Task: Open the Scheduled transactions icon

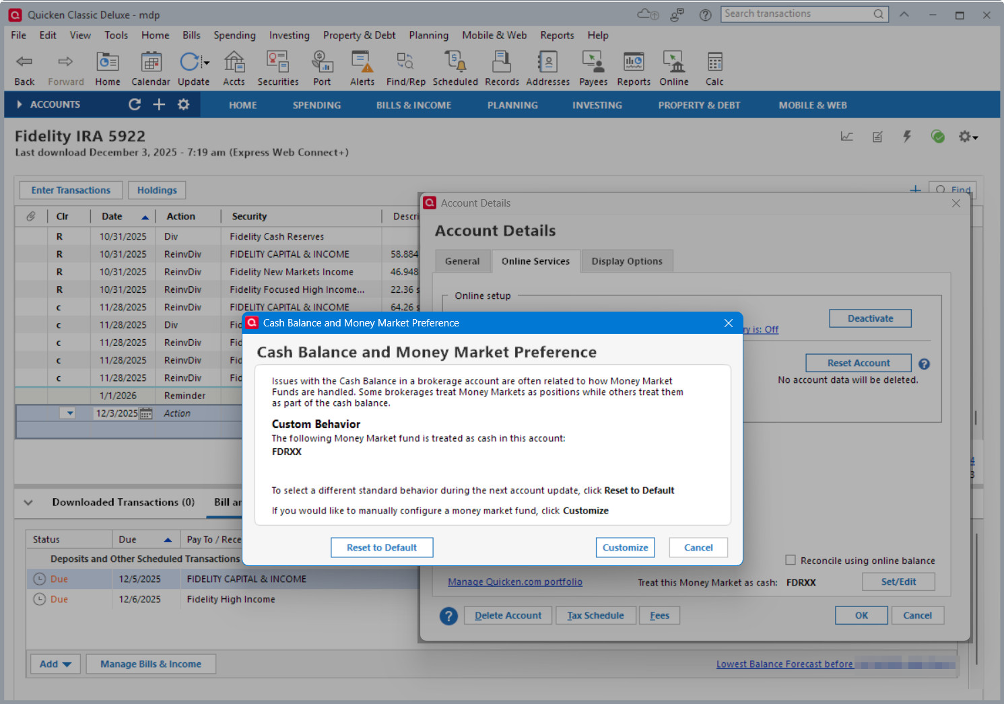Action: (455, 62)
